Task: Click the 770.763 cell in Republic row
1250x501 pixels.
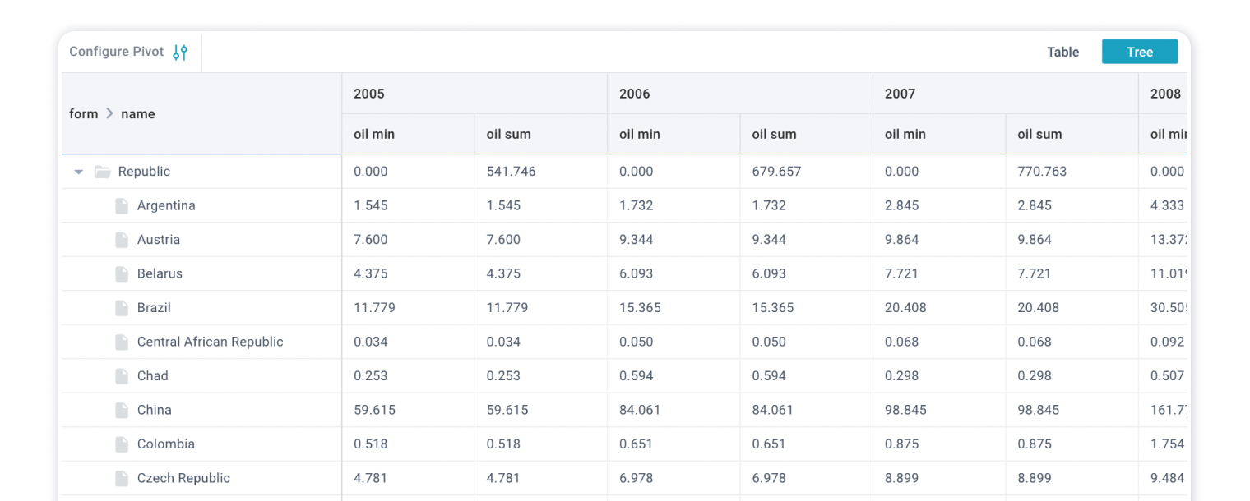Action: point(1072,172)
